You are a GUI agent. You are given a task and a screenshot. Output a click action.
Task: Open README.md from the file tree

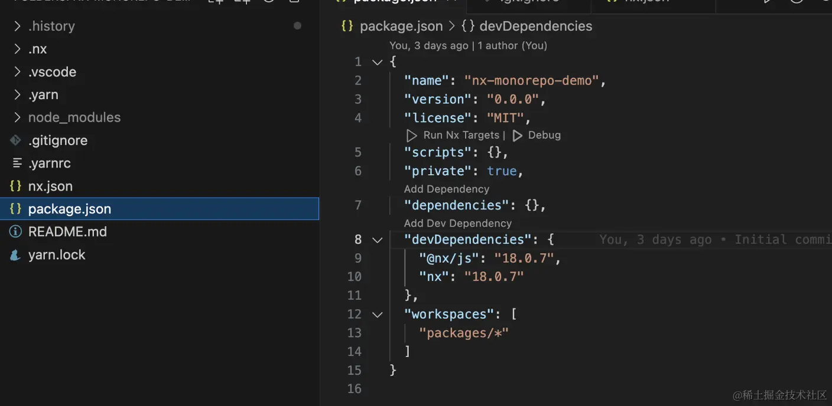click(x=160, y=232)
